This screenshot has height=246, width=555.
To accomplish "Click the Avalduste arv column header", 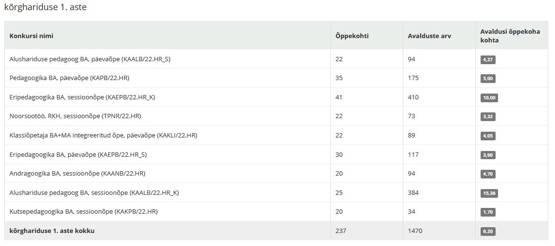I will [x=429, y=36].
